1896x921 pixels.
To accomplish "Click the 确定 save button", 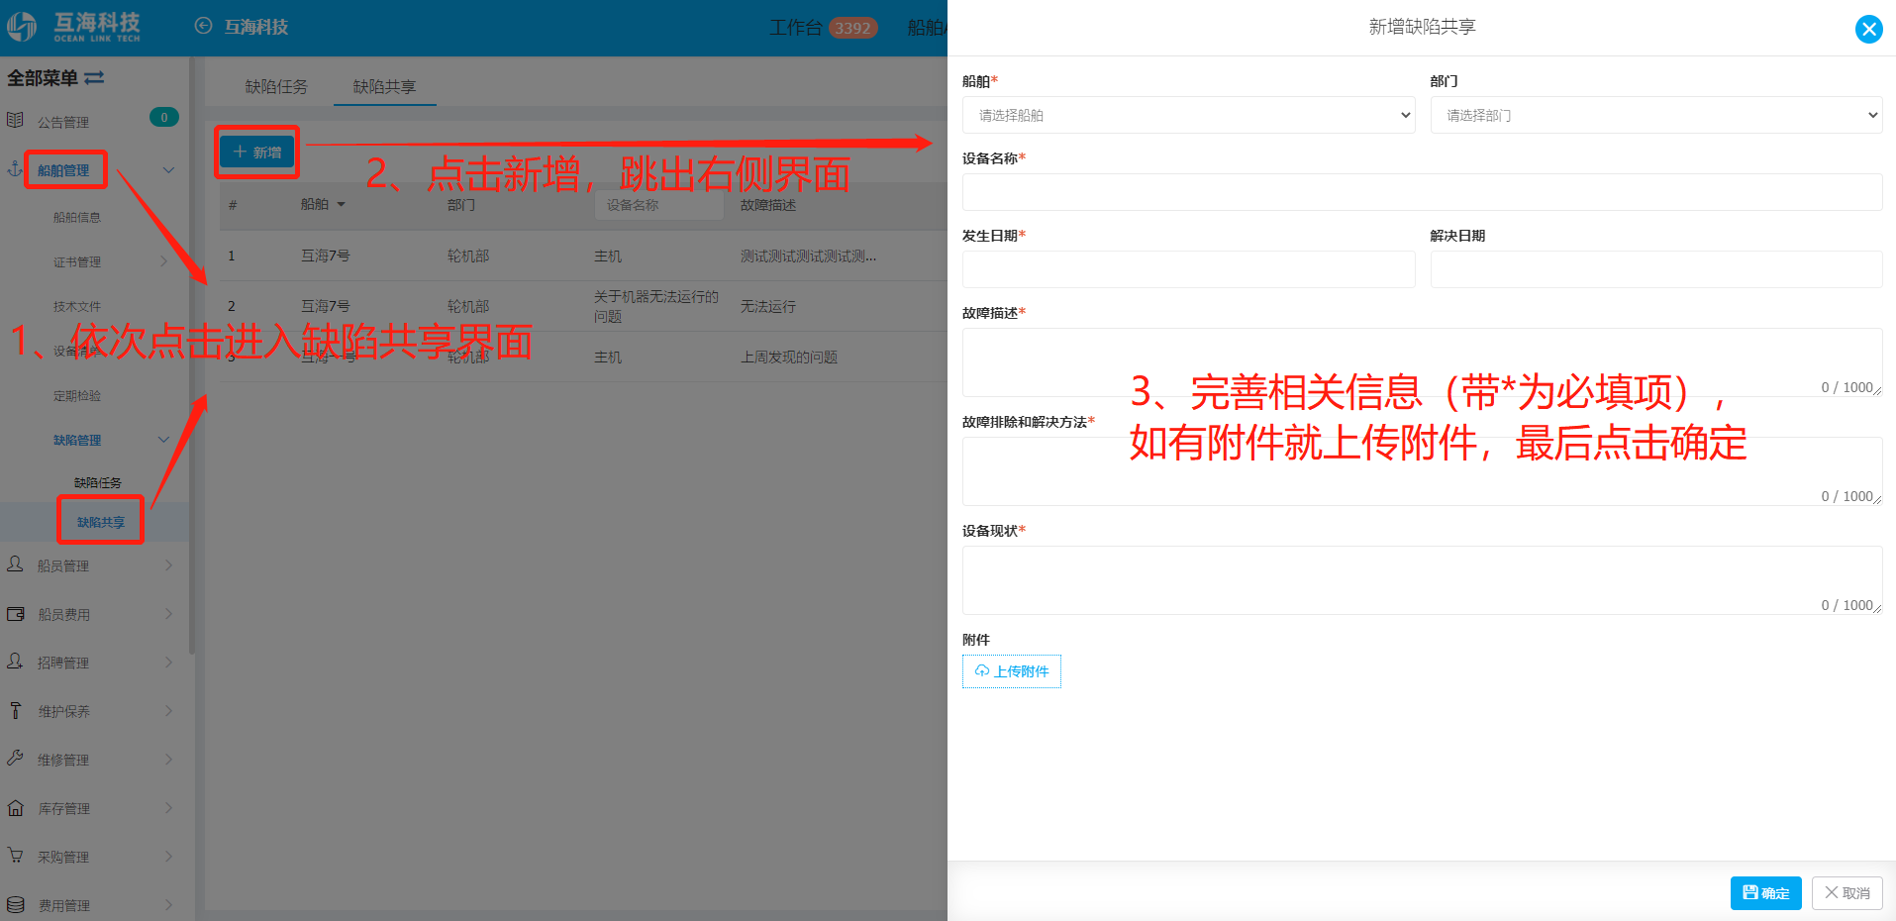I will click(1765, 893).
